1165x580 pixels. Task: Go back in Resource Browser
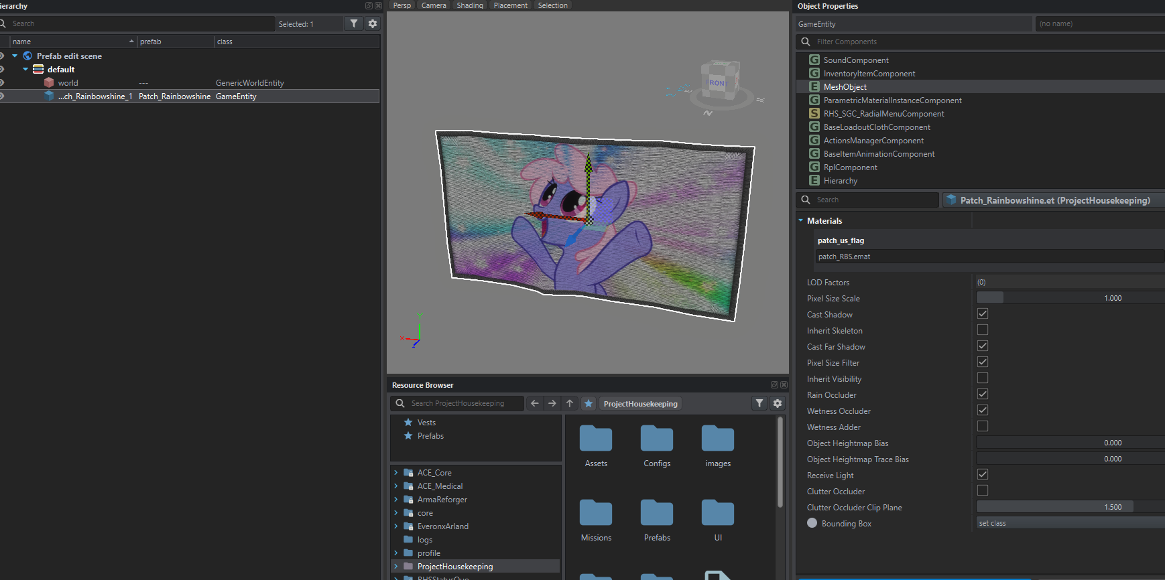[x=535, y=403]
